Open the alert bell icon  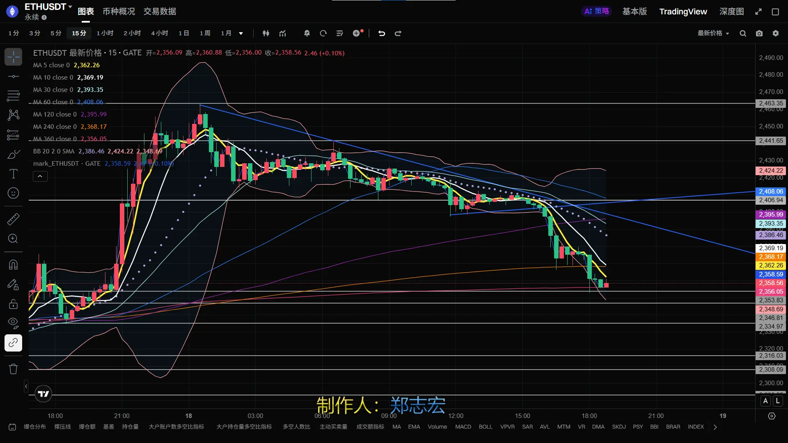point(307,33)
